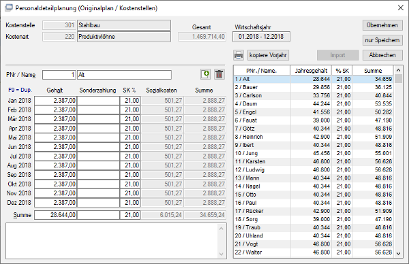Click the empty notes text area
409x264 pixels.
coord(112,241)
